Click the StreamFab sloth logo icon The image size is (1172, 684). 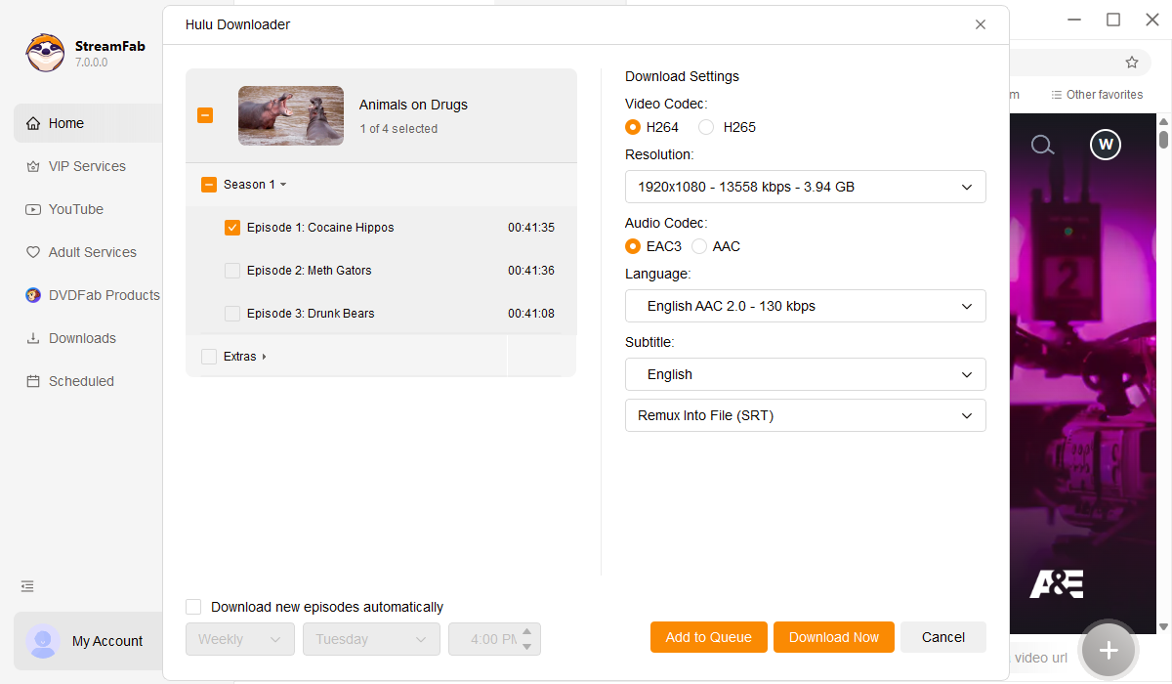pos(45,54)
